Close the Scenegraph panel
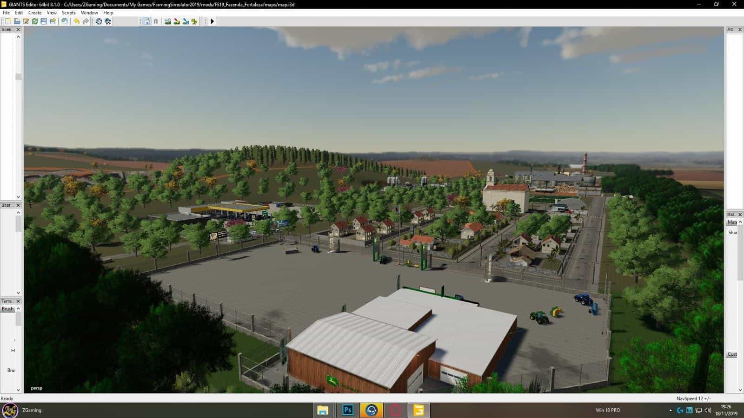 [18, 30]
